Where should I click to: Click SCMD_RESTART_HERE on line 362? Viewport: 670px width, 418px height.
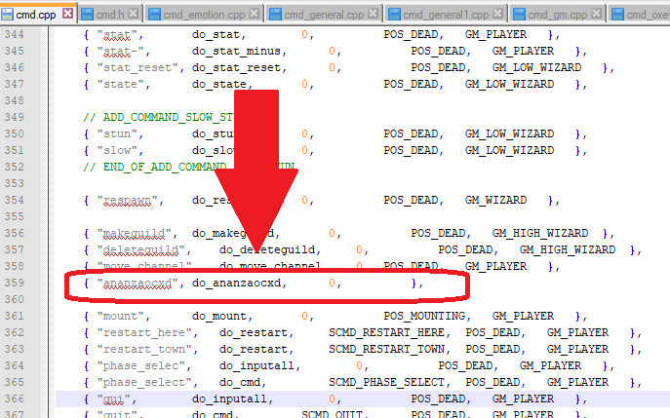pos(387,332)
